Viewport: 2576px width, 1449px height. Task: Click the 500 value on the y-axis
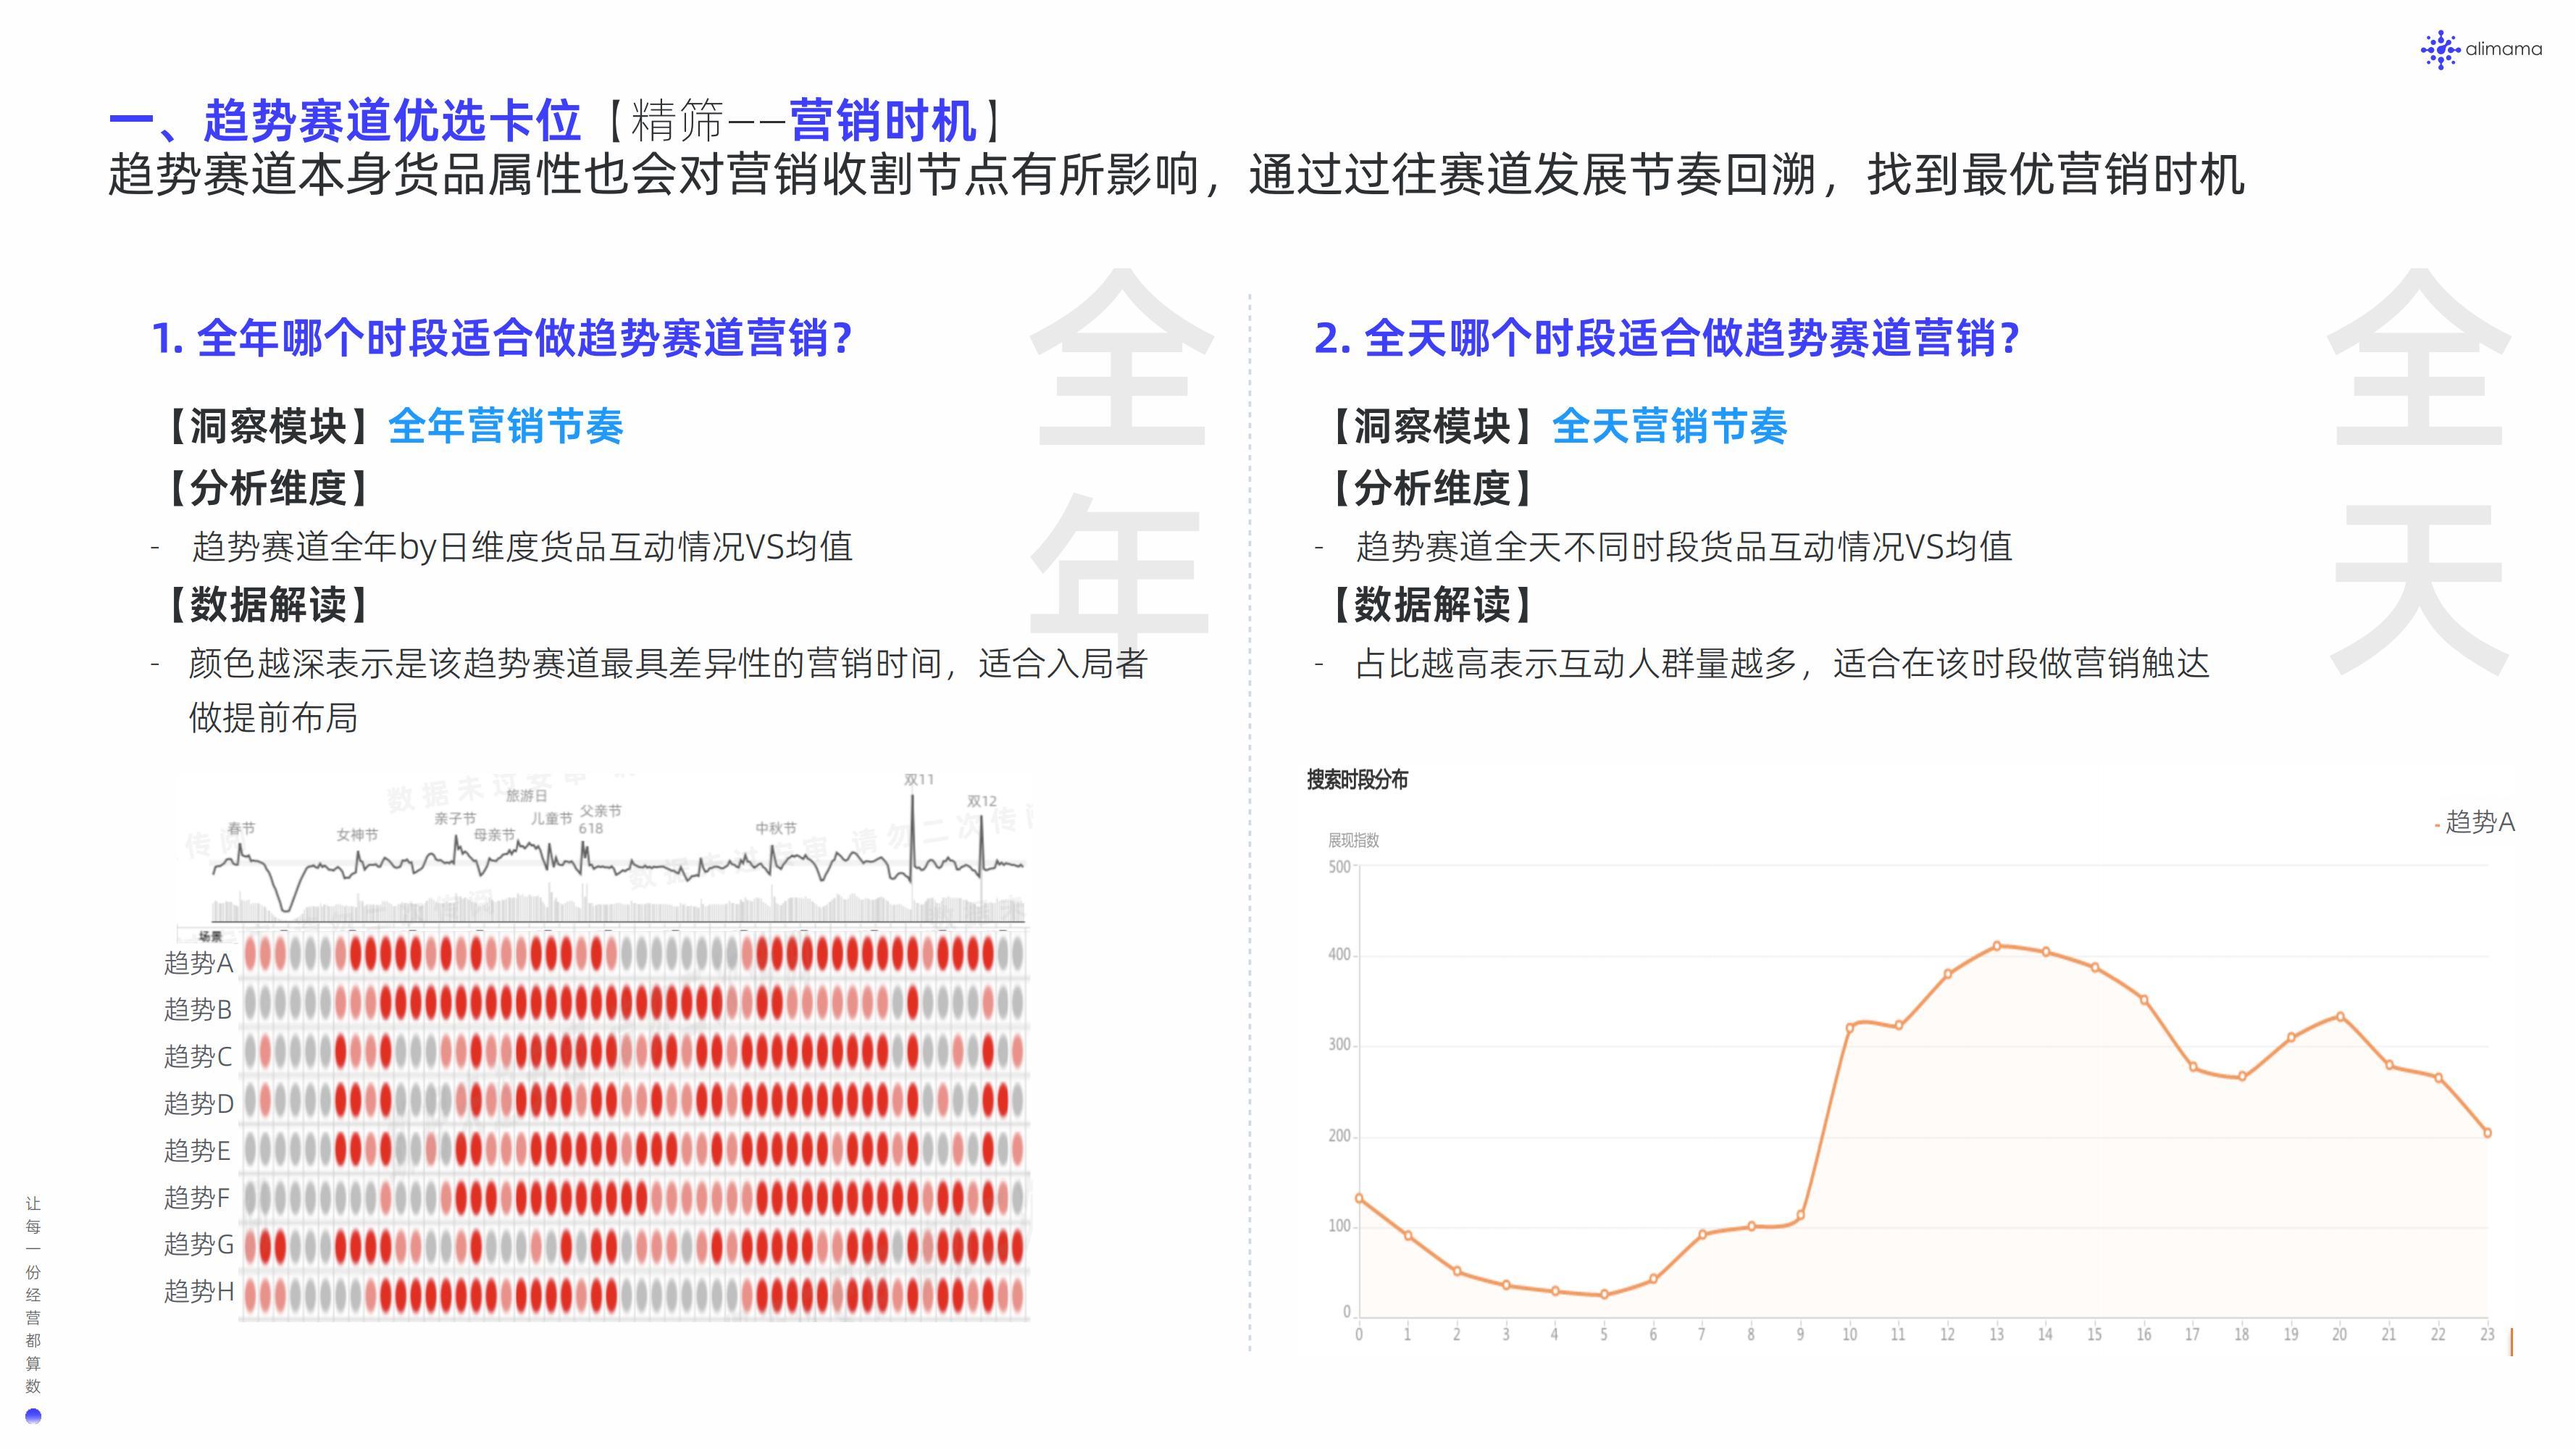[x=1339, y=866]
